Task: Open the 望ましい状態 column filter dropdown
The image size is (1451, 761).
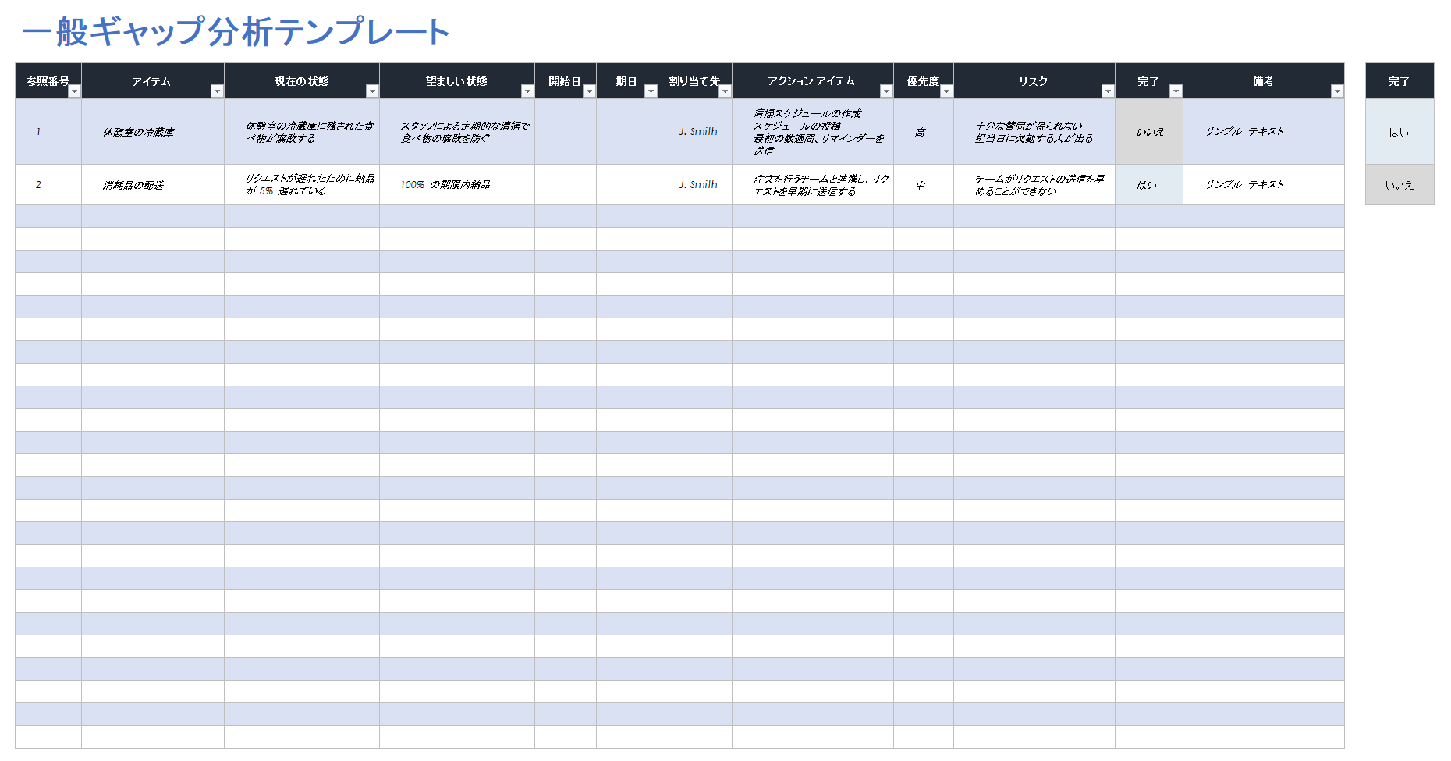Action: [x=527, y=91]
